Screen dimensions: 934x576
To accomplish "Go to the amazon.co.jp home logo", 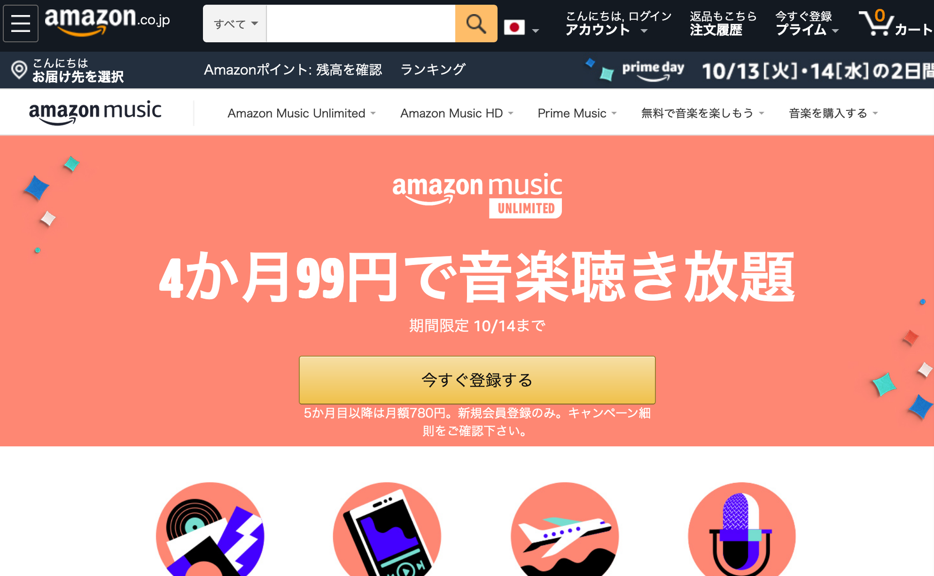I will coord(107,21).
